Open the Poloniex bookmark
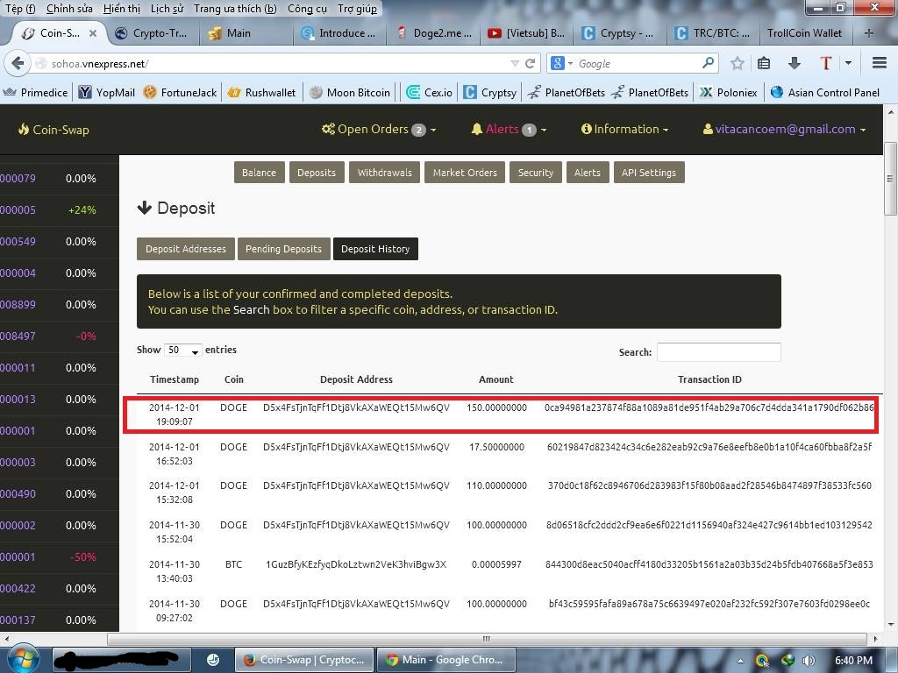The width and height of the screenshot is (898, 673). pos(729,92)
